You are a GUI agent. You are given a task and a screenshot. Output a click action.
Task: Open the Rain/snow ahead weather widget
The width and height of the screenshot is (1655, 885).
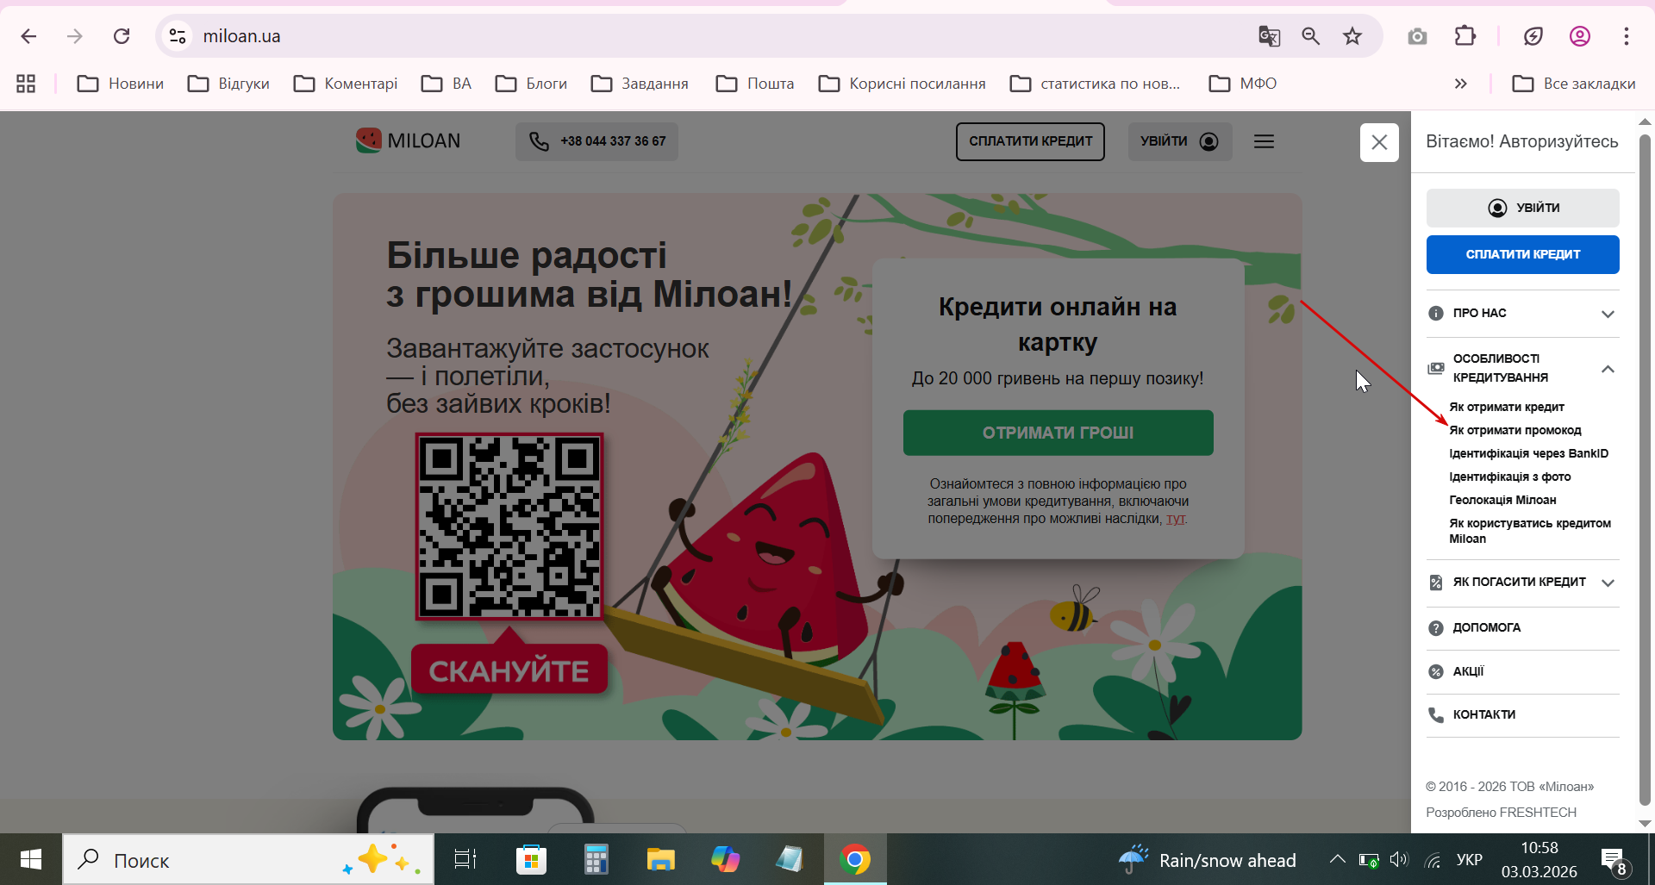(x=1207, y=860)
